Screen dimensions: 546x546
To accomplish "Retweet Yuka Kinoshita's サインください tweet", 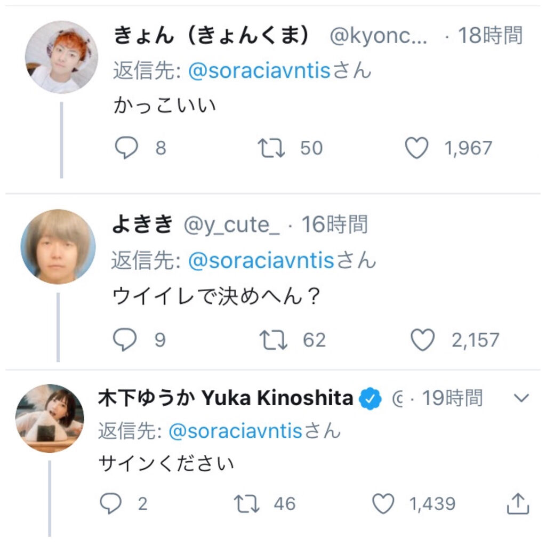I will [x=246, y=503].
